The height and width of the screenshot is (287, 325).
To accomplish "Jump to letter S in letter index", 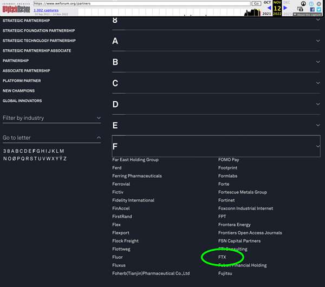I will [31, 159].
